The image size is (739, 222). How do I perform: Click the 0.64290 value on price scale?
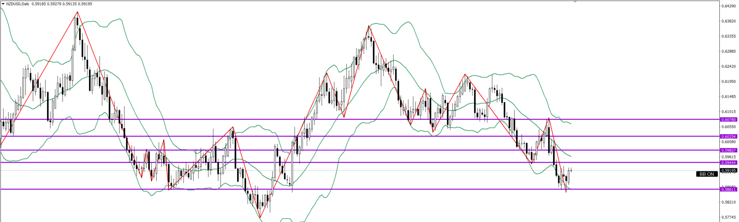coord(728,6)
